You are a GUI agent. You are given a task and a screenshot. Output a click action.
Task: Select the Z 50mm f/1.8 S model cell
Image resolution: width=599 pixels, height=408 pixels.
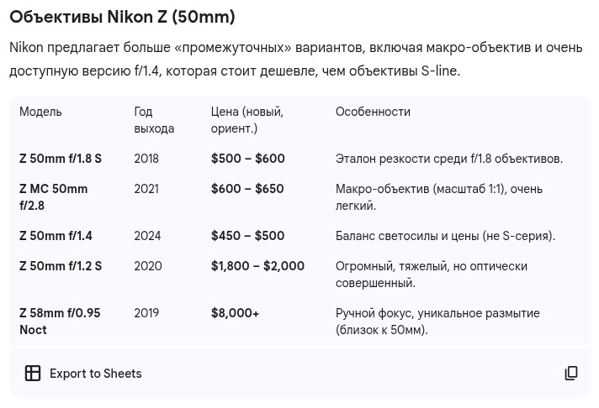(x=61, y=159)
